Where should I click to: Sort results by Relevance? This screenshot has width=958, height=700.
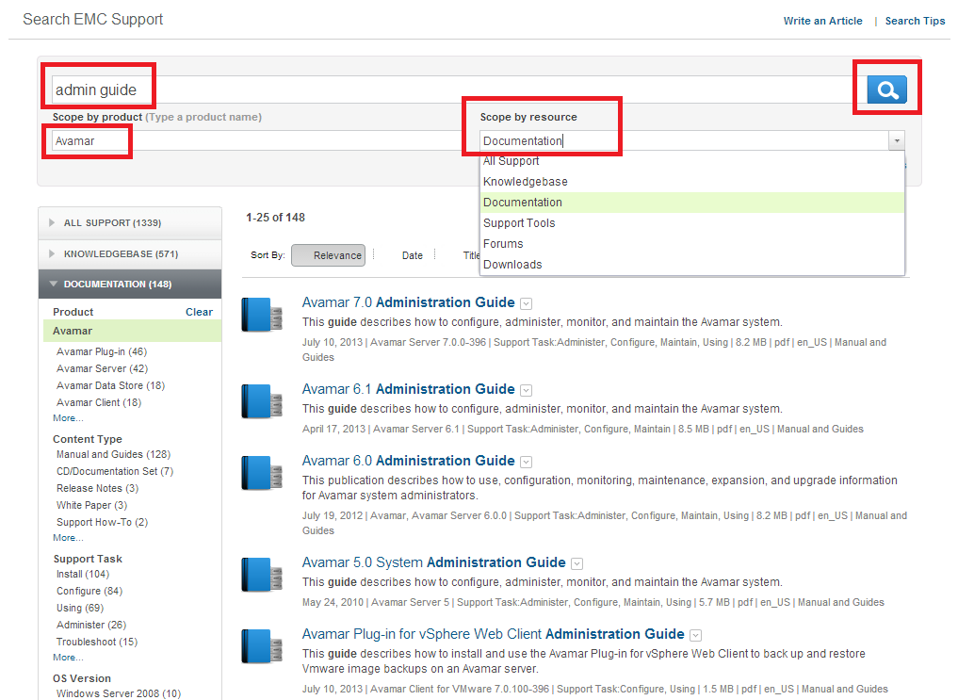[x=328, y=255]
